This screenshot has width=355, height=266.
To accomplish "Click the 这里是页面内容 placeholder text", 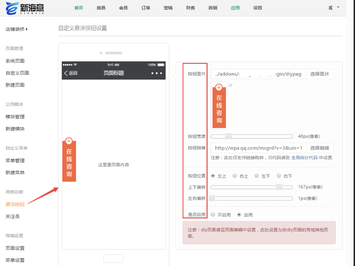I will [x=114, y=165].
